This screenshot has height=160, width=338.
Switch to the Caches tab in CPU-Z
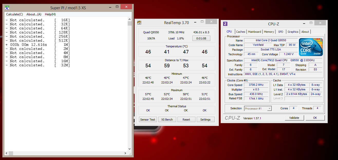(241, 32)
